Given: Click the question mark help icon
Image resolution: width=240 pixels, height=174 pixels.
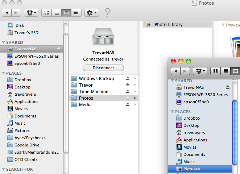Looking at the screenshot, I should click(107, 13).
